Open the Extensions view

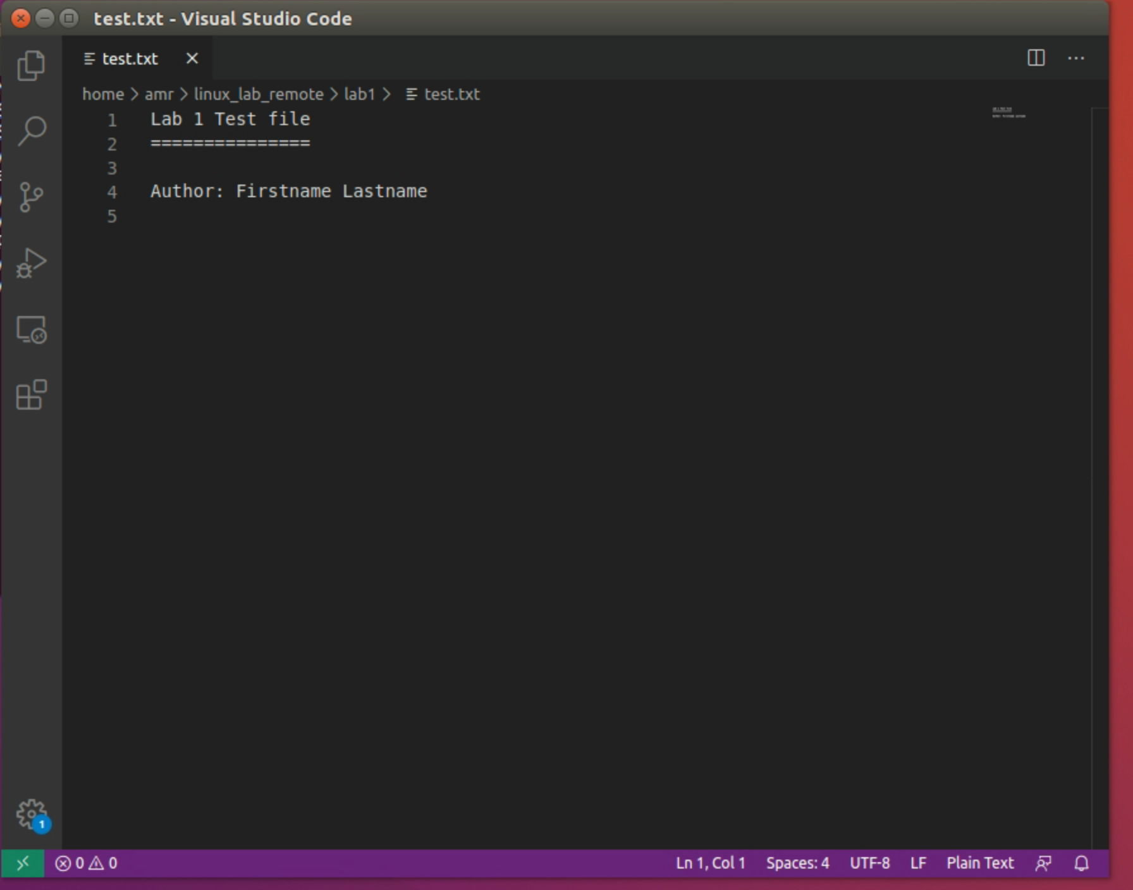[x=31, y=395]
